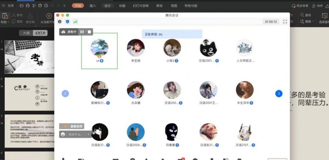Viewport: 329px width, 160px height.
Task: Switch the panel to Outline (大纲) view
Action: point(26,33)
